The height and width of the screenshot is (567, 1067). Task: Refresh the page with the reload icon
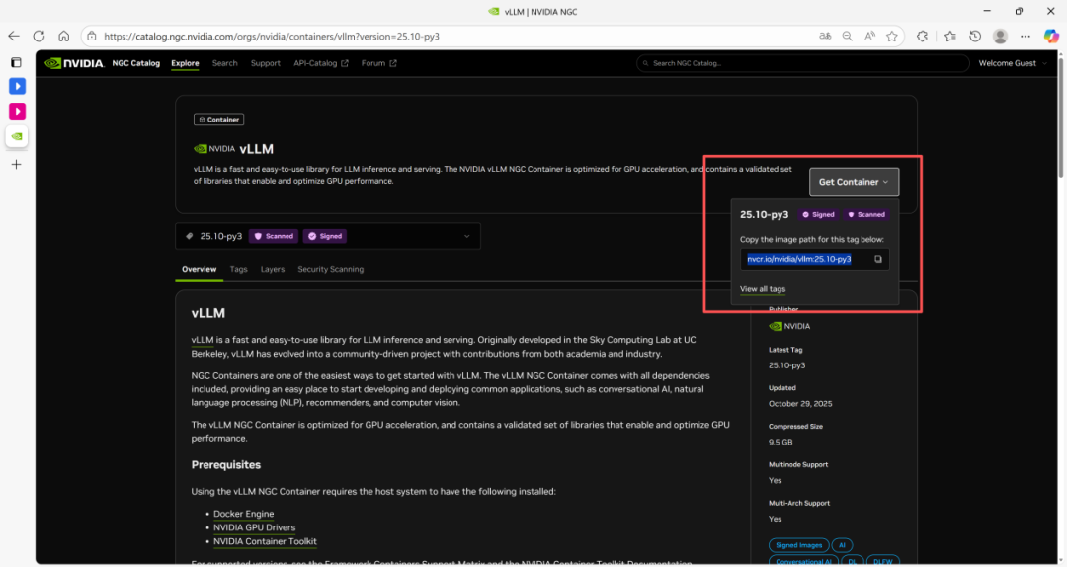[x=39, y=36]
